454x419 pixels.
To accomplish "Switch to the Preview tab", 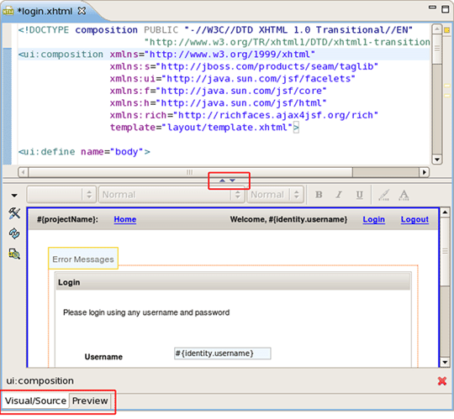I will pyautogui.click(x=90, y=401).
